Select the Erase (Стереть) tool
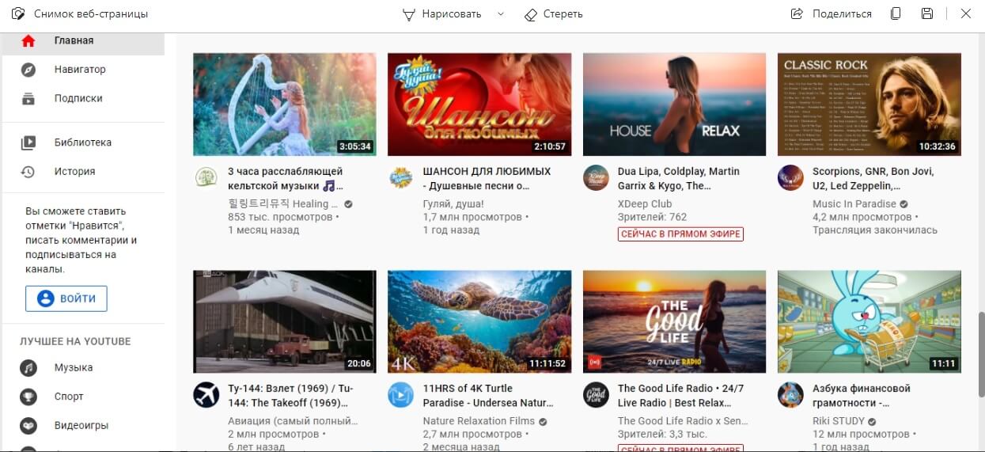This screenshot has height=452, width=985. click(x=554, y=14)
